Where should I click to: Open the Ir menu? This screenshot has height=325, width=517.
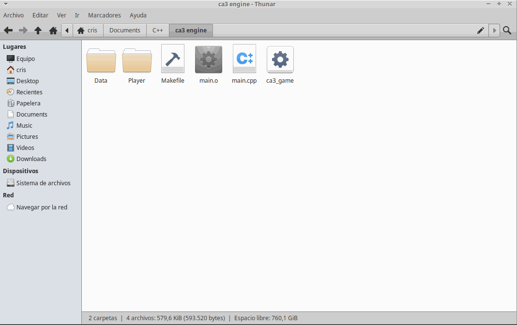coord(77,15)
